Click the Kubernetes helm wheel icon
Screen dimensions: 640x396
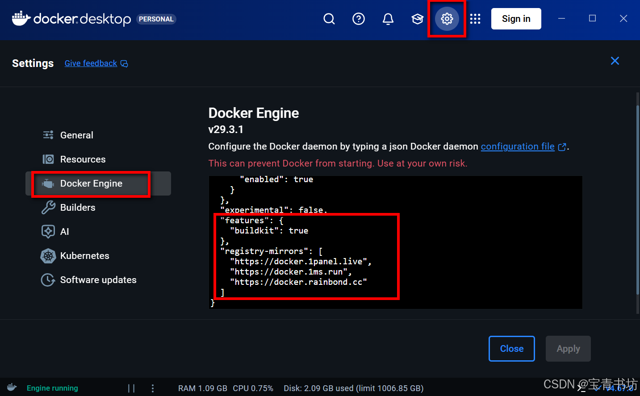[x=48, y=256]
